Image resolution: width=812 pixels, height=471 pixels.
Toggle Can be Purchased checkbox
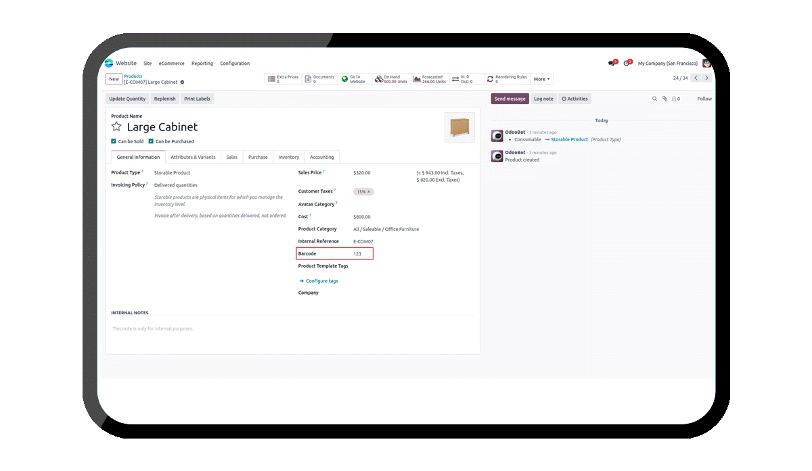coord(151,141)
